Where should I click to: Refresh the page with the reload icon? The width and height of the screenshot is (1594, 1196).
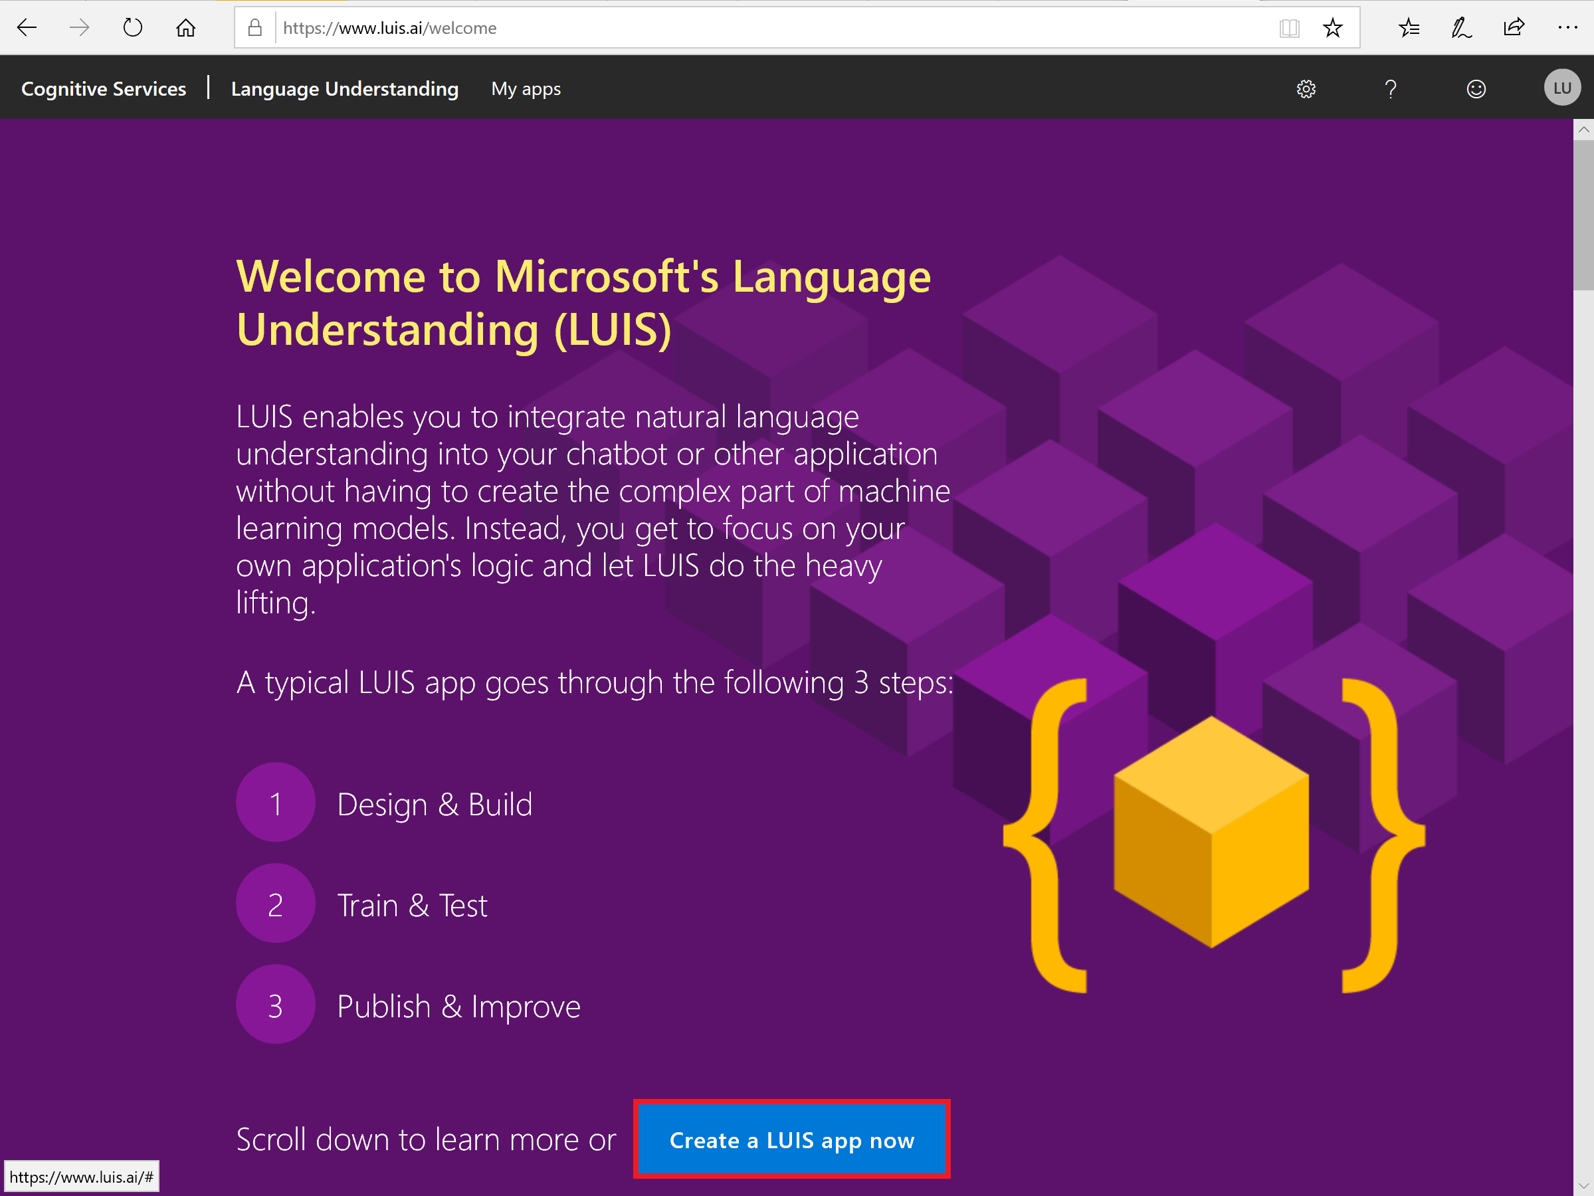coord(133,28)
